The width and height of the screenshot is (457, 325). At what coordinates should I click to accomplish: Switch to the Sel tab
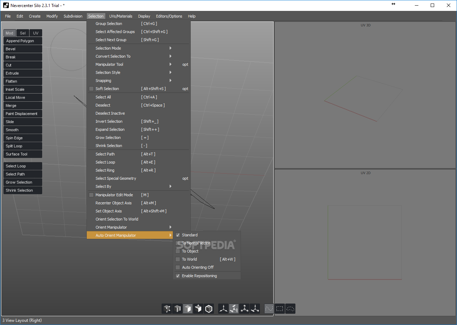23,33
